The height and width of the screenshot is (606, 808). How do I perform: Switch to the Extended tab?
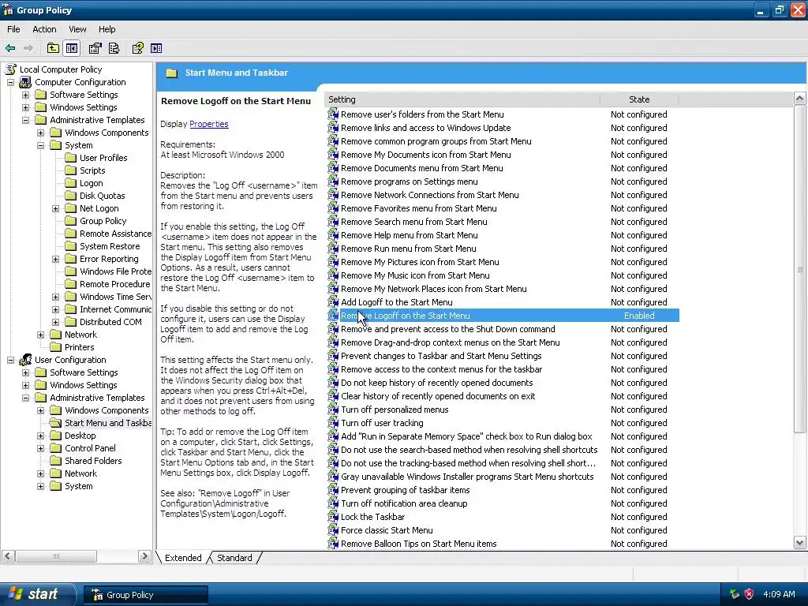(183, 558)
